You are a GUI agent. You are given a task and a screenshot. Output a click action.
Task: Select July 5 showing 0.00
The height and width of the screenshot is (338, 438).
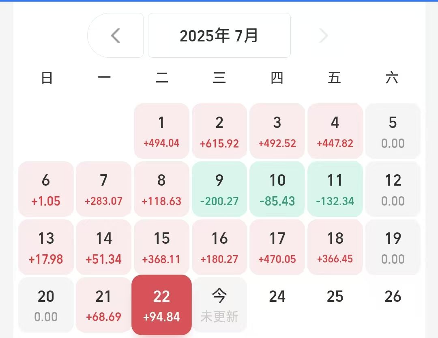393,130
